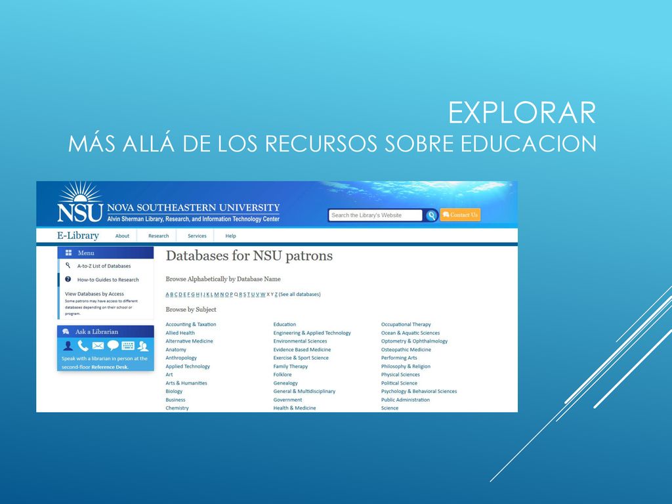Click the See all databases link
The height and width of the screenshot is (504, 672).
(299, 294)
